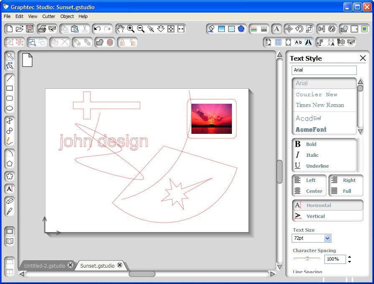Undo the last action
The image size is (374, 284).
[x=97, y=29]
